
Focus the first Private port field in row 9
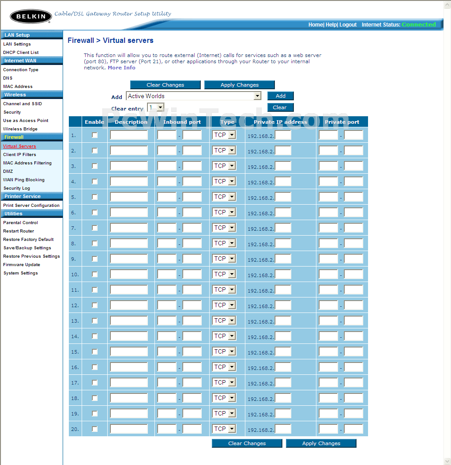pyautogui.click(x=328, y=259)
